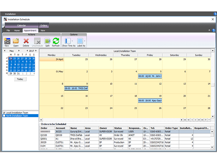Collapse the ribbon using the double chevron
Image resolution: width=217 pixels, height=163 pixels.
click(209, 30)
